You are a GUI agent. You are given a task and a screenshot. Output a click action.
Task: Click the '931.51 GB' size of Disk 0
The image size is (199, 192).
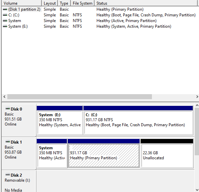13,119
